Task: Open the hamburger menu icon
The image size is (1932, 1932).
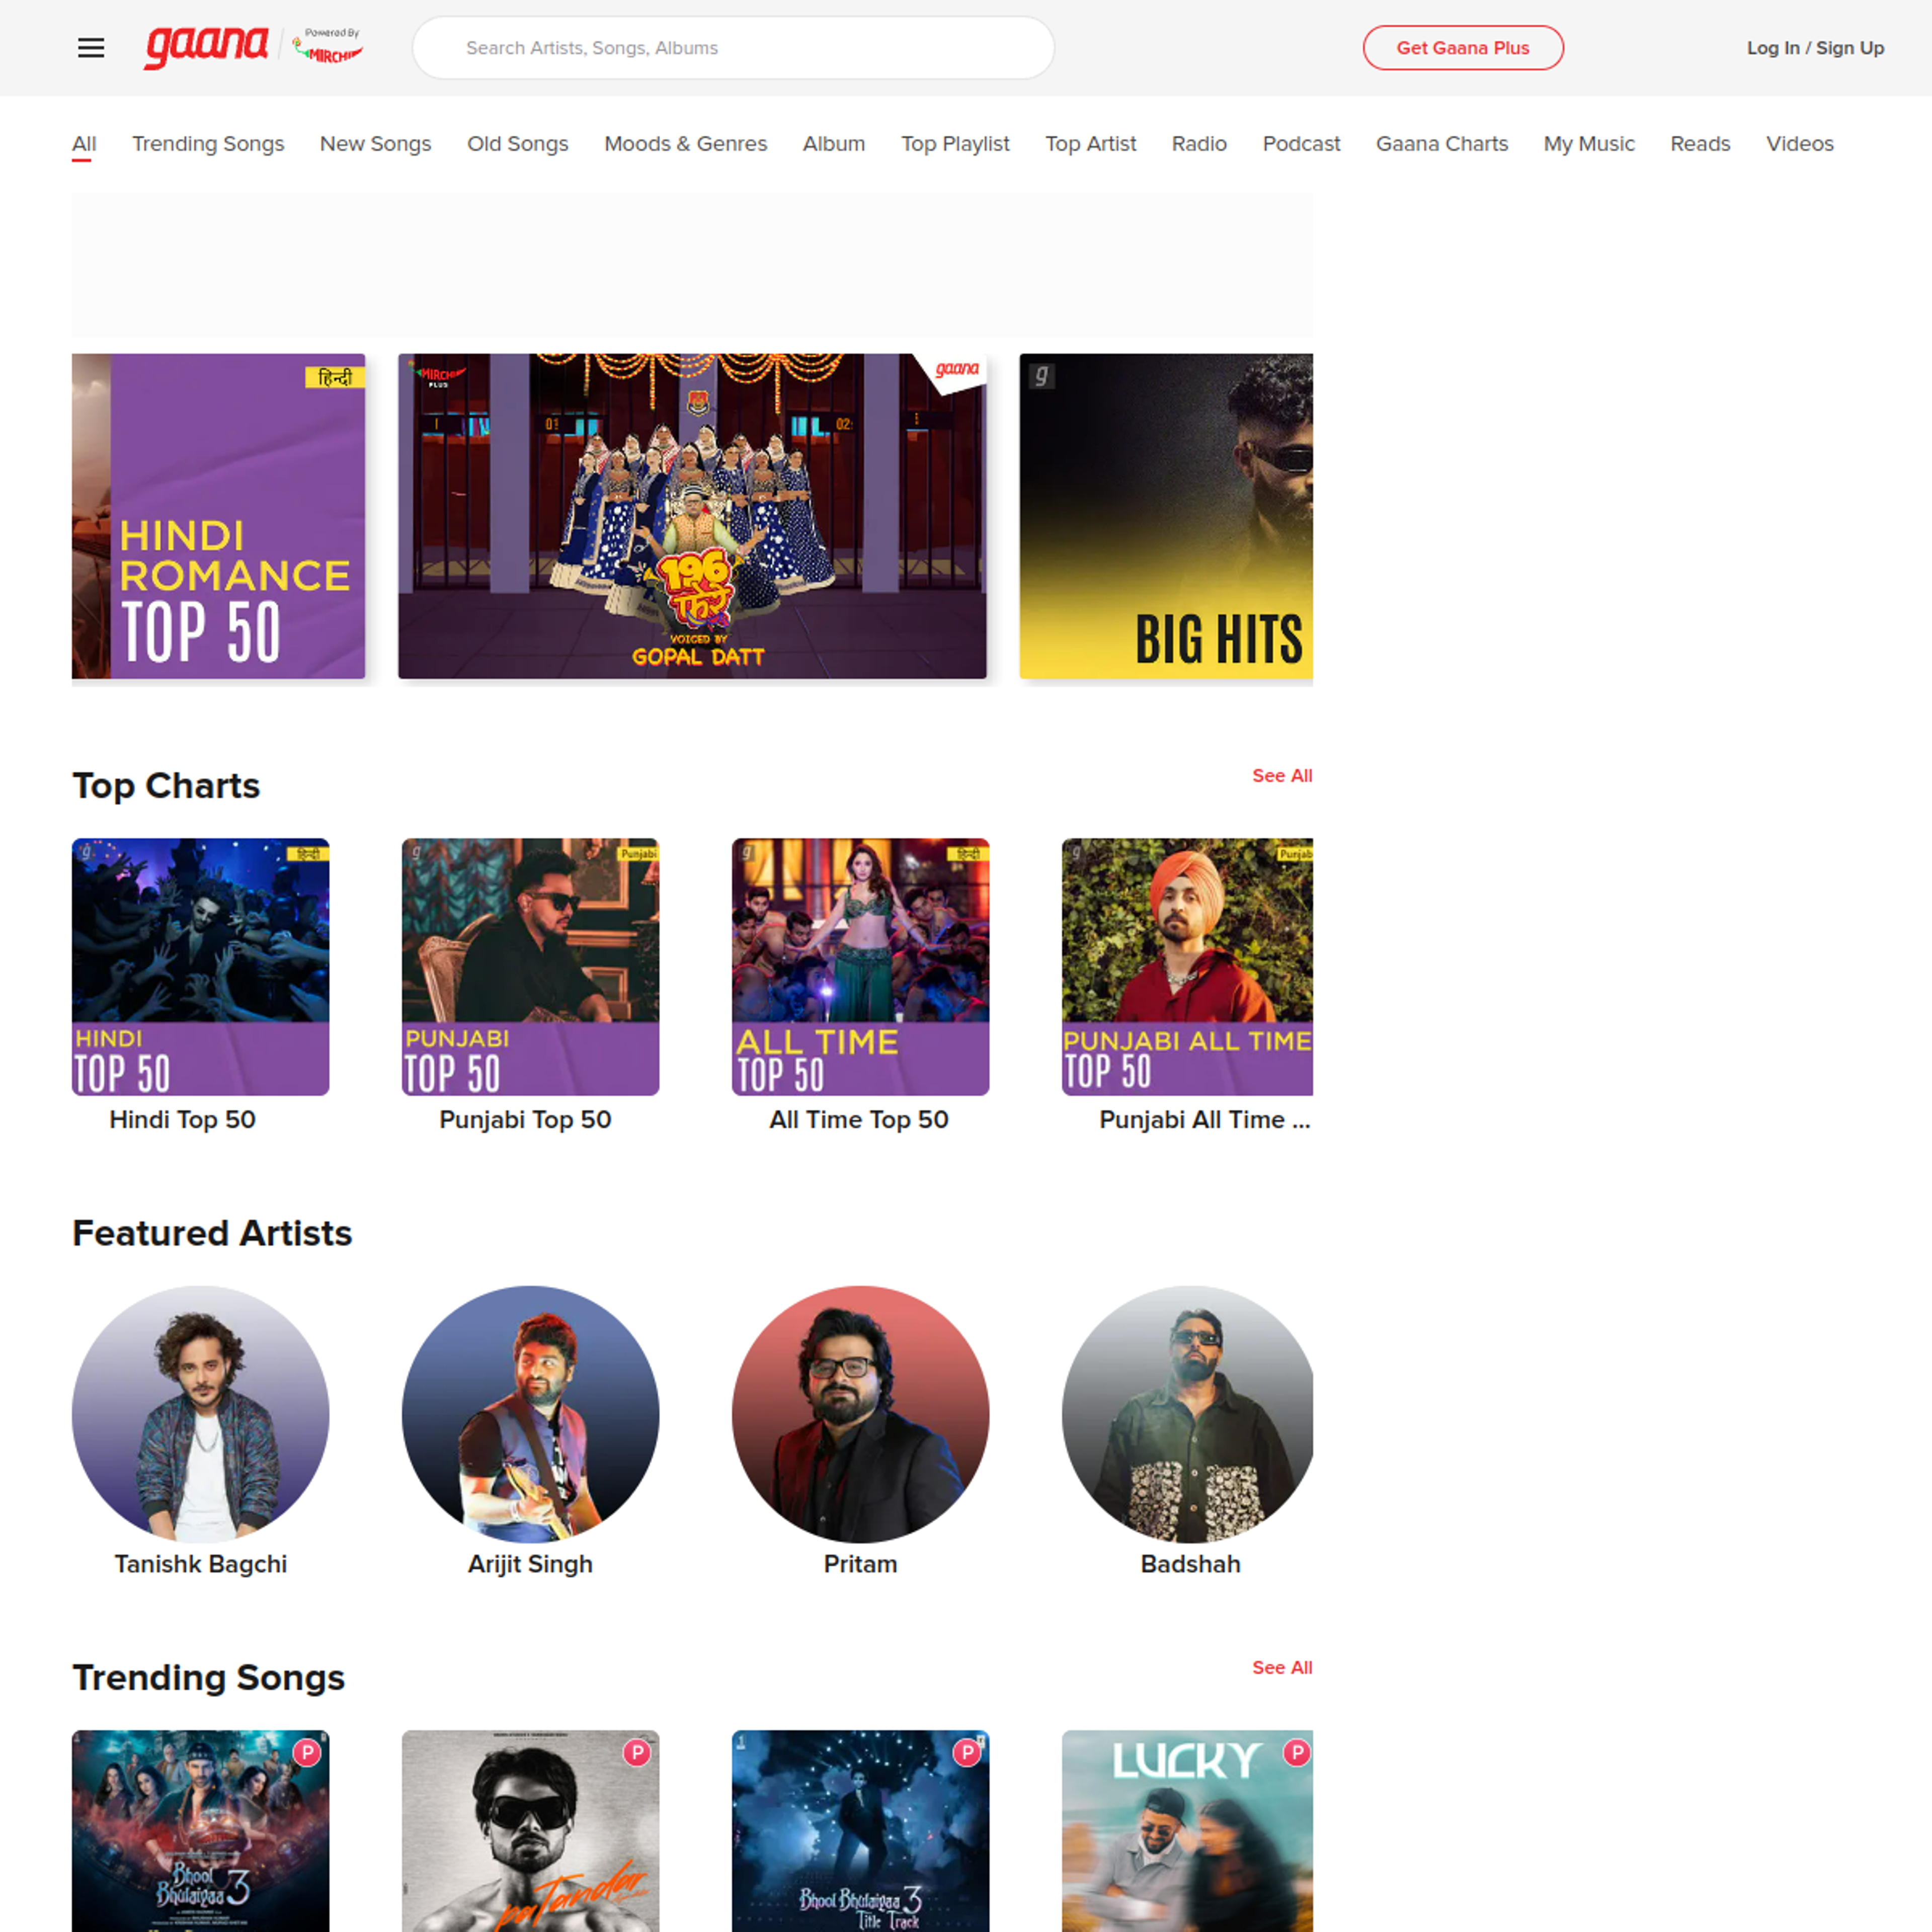Action: tap(91, 48)
